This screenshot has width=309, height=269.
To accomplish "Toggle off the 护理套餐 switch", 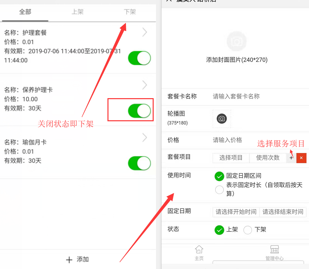I will pyautogui.click(x=140, y=58).
